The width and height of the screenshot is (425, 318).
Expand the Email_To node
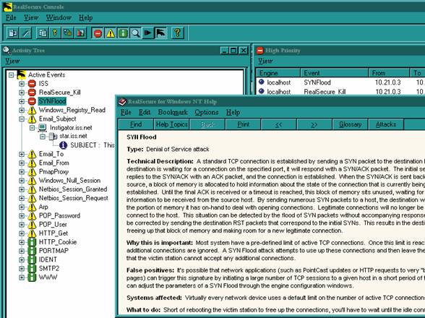tap(22, 154)
